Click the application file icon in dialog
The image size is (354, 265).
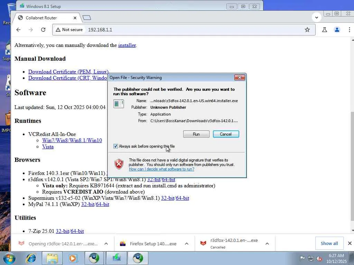[x=119, y=104]
